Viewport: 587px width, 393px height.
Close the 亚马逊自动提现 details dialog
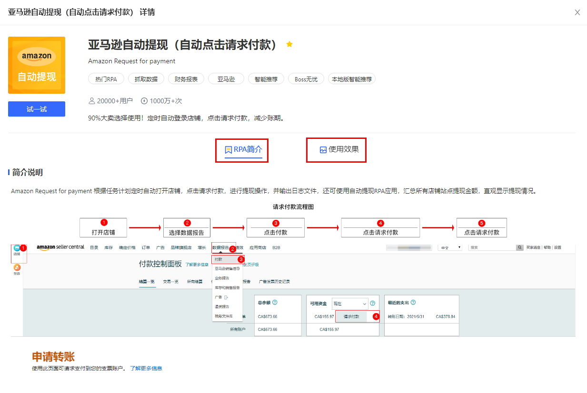click(577, 12)
